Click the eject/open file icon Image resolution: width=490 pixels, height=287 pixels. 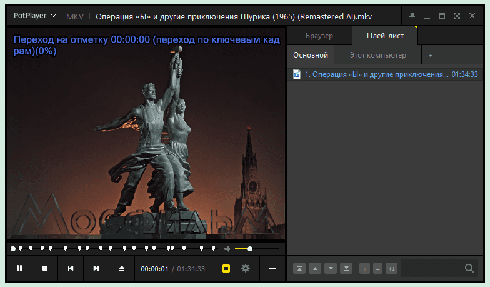122,268
